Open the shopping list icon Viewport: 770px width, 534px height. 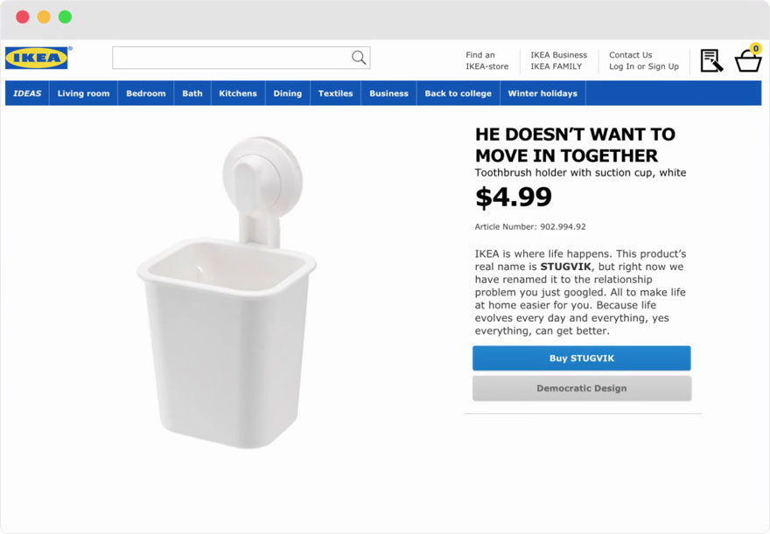click(x=711, y=60)
